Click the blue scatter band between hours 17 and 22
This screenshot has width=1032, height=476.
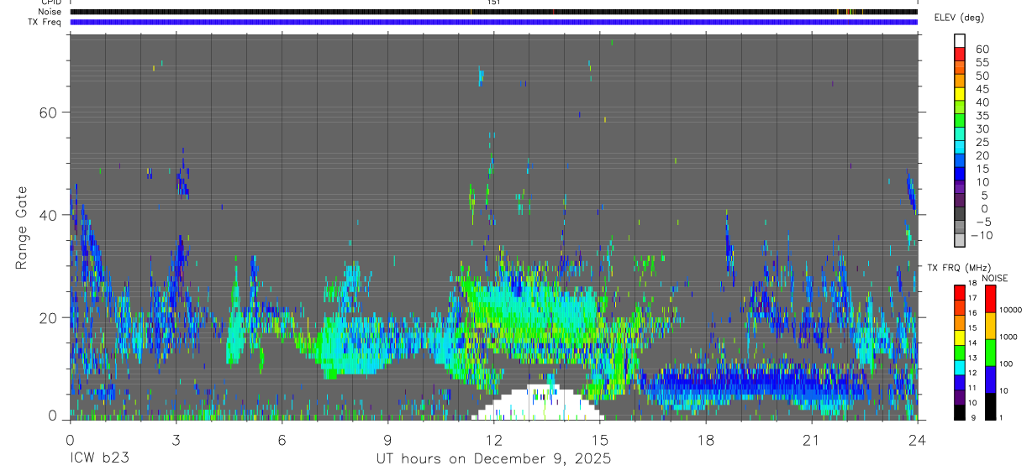tap(756, 384)
